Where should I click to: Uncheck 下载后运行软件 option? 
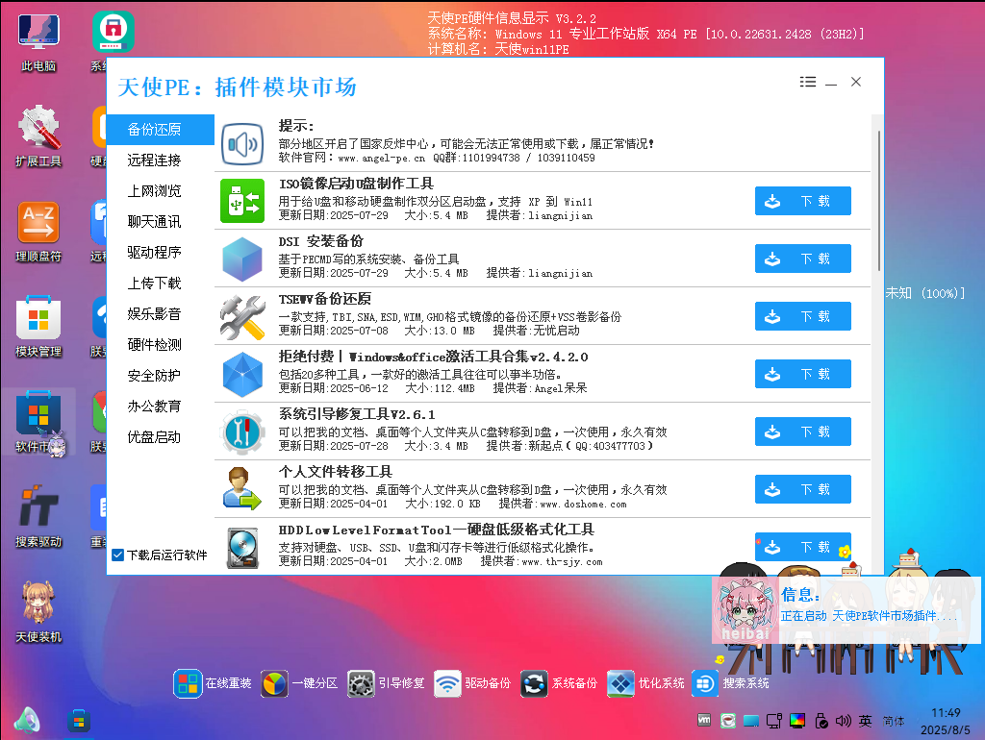coord(119,554)
